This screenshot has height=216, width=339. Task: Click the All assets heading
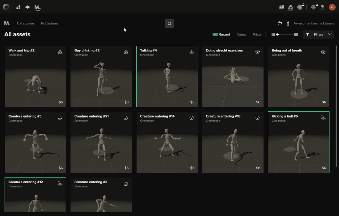pos(17,34)
